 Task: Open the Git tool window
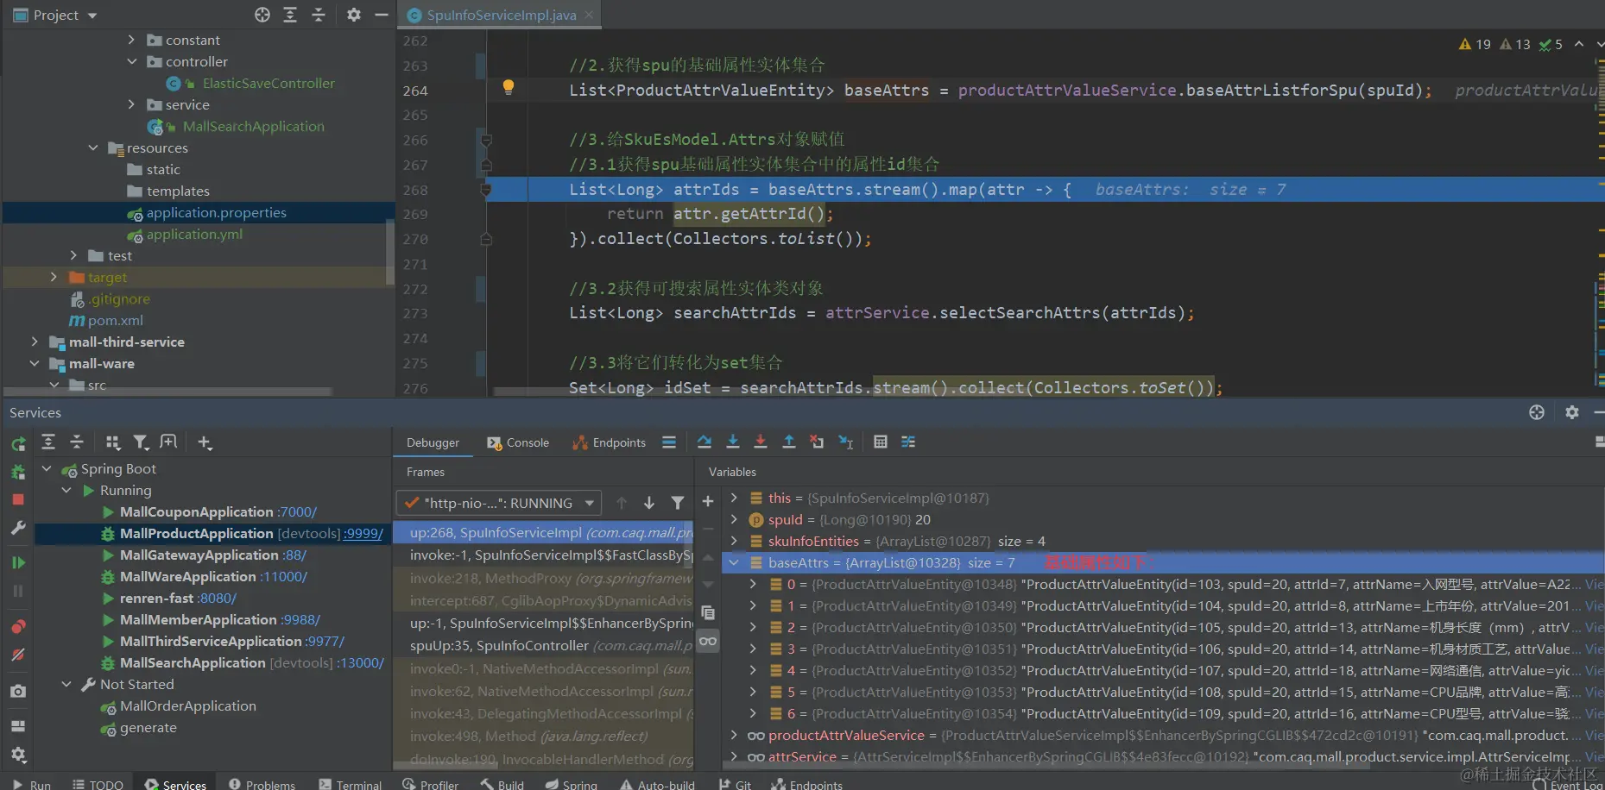tap(735, 783)
